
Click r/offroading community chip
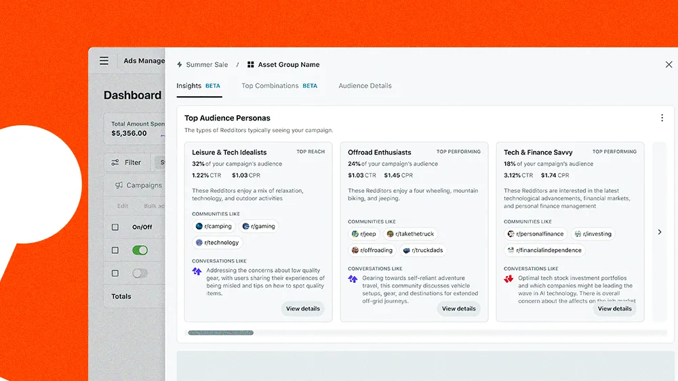(372, 250)
